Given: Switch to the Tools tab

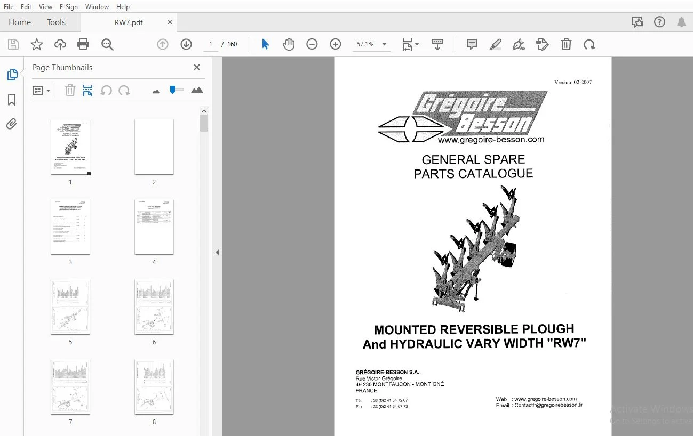Looking at the screenshot, I should [56, 22].
